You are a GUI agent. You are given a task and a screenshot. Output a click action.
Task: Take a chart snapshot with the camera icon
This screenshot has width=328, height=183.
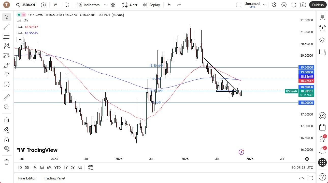[x=303, y=5]
